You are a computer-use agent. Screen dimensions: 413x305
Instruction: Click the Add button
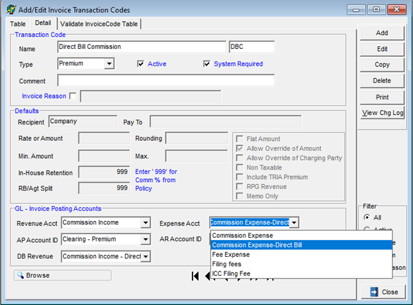(x=382, y=33)
